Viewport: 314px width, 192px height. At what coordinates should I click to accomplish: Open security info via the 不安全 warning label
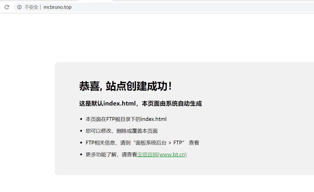28,7
